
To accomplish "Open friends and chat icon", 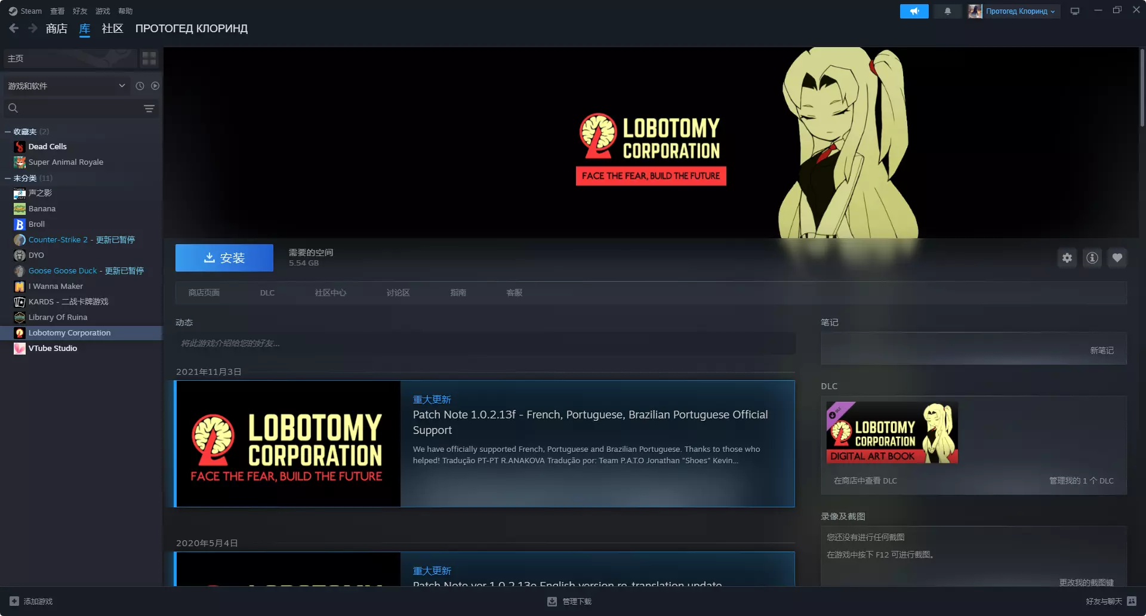I will coord(1132,601).
